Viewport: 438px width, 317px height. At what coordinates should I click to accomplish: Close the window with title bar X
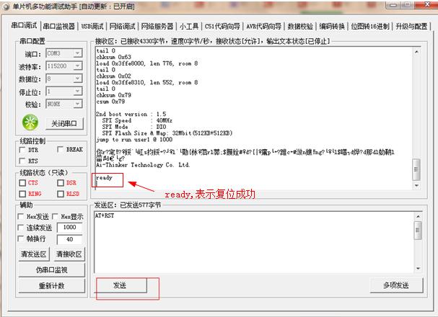(x=426, y=4)
